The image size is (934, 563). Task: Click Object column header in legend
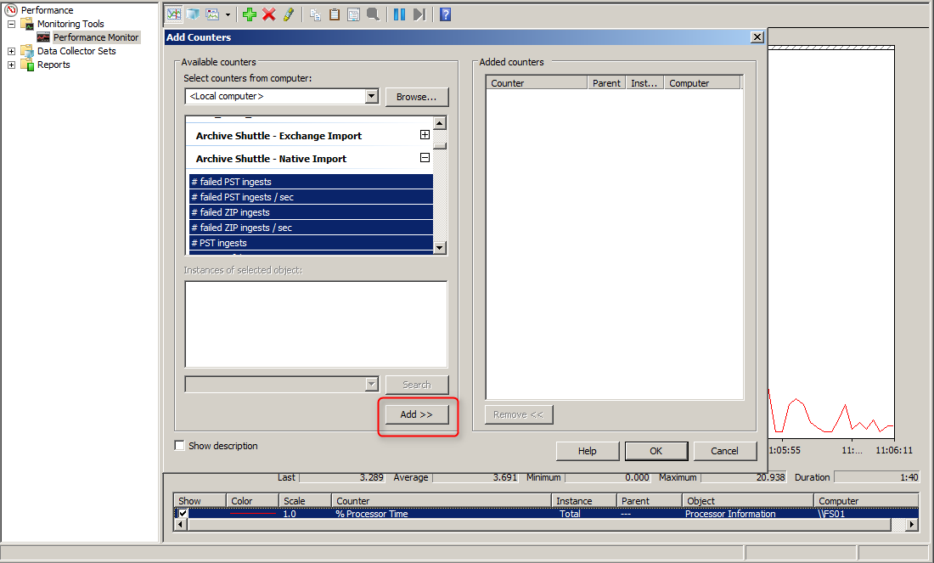coord(748,500)
